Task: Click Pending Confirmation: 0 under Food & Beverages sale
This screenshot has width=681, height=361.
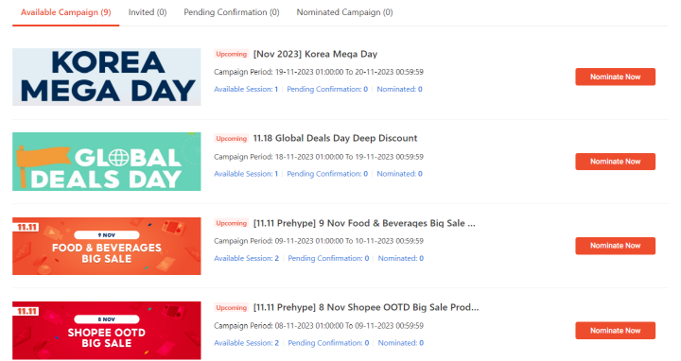Action: click(328, 258)
